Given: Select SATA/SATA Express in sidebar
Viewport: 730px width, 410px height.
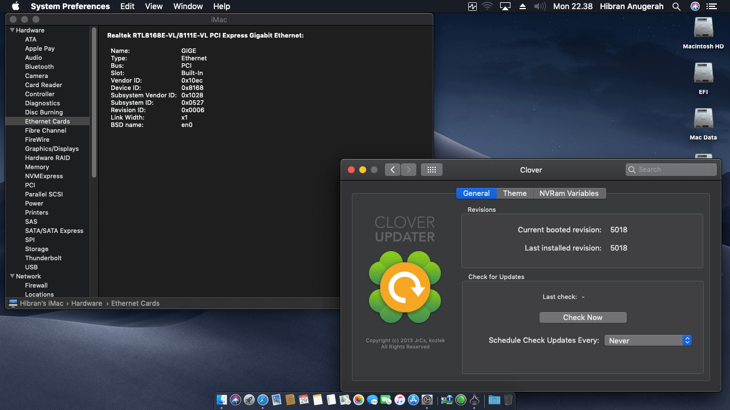Looking at the screenshot, I should click(54, 231).
